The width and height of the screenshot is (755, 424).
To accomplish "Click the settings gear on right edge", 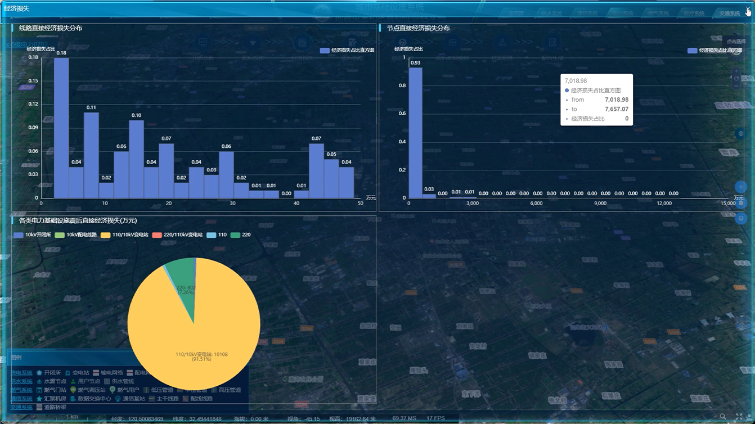I will (741, 134).
